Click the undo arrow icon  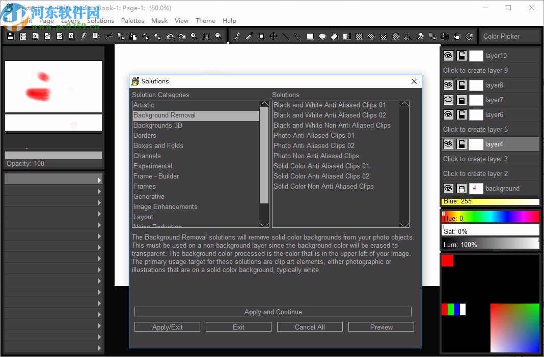(x=170, y=36)
